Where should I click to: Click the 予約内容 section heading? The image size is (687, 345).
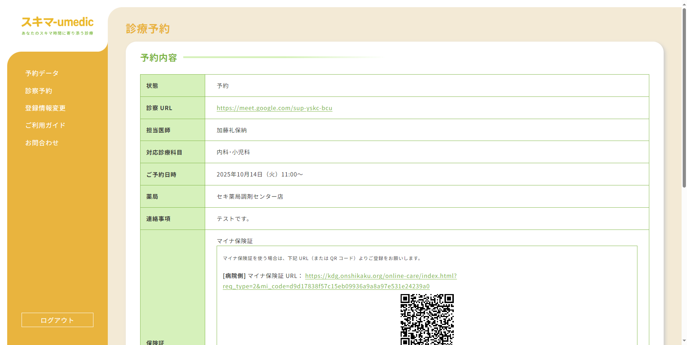click(158, 57)
